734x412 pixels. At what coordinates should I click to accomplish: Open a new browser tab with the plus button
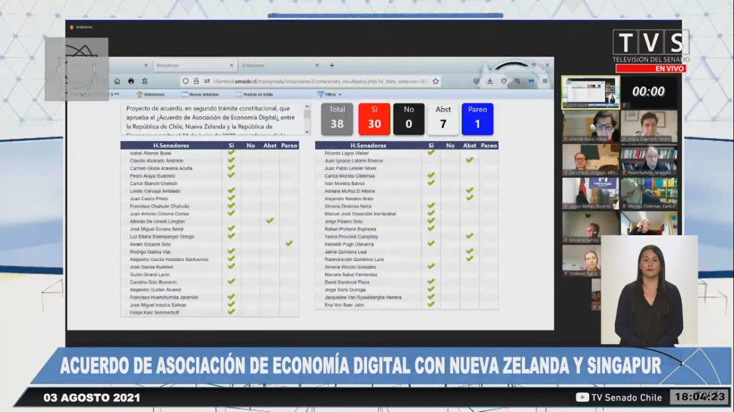[331, 65]
